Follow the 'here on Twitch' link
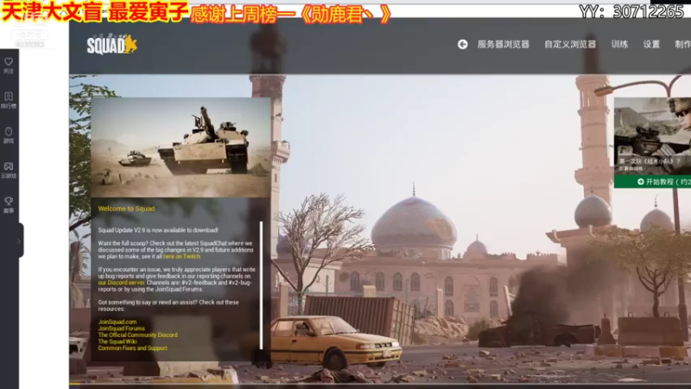 181,256
